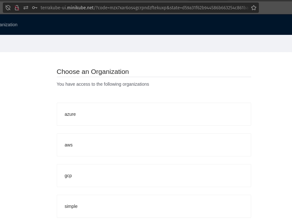Click the site permissions icon in address bar
This screenshot has width=292, height=221.
tap(26, 8)
